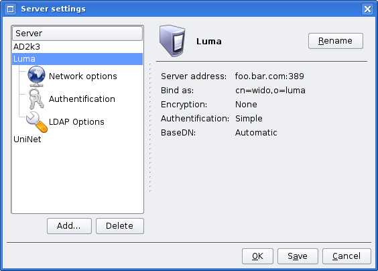Image resolution: width=378 pixels, height=271 pixels.
Task: Click the Network options globe icon
Action: point(36,76)
